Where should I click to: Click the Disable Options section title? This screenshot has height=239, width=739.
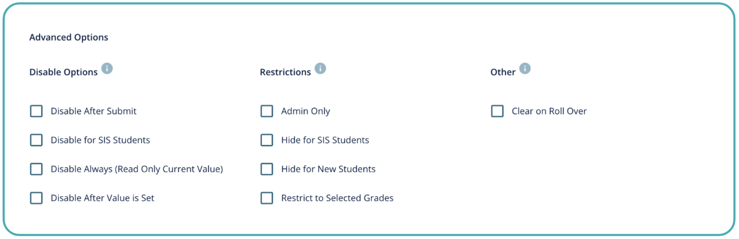coord(63,72)
